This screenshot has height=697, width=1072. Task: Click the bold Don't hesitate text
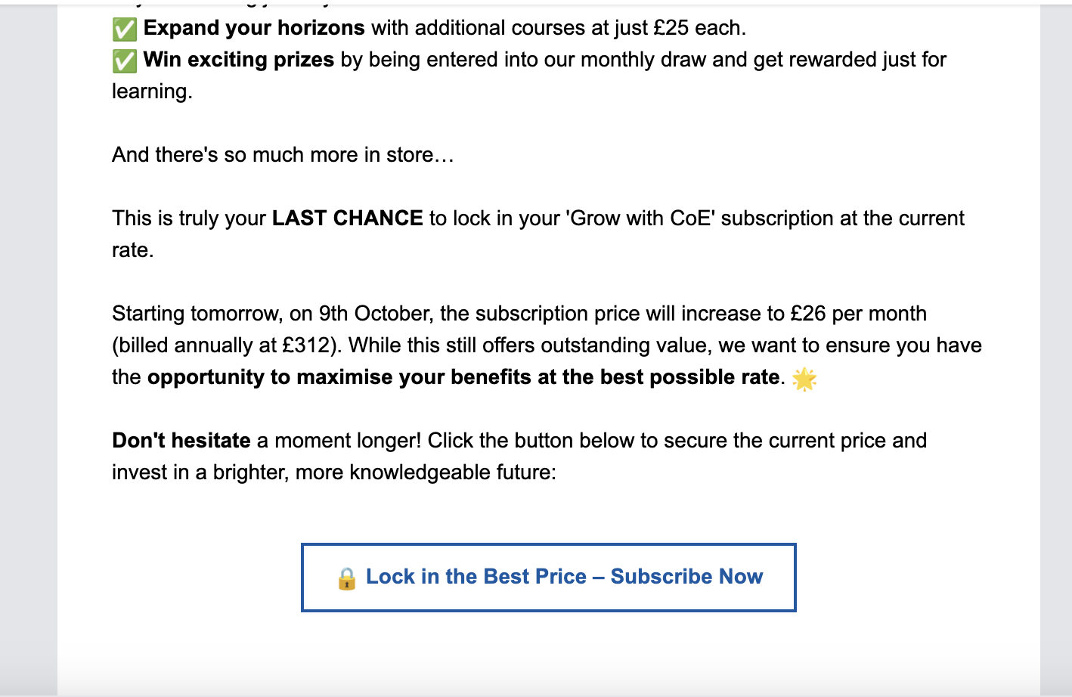pos(181,441)
